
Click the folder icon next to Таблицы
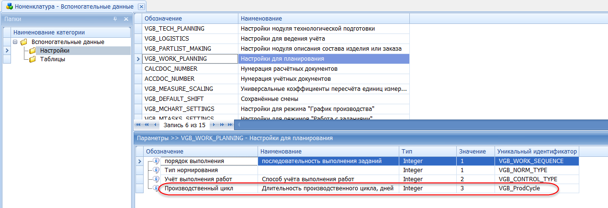point(32,59)
